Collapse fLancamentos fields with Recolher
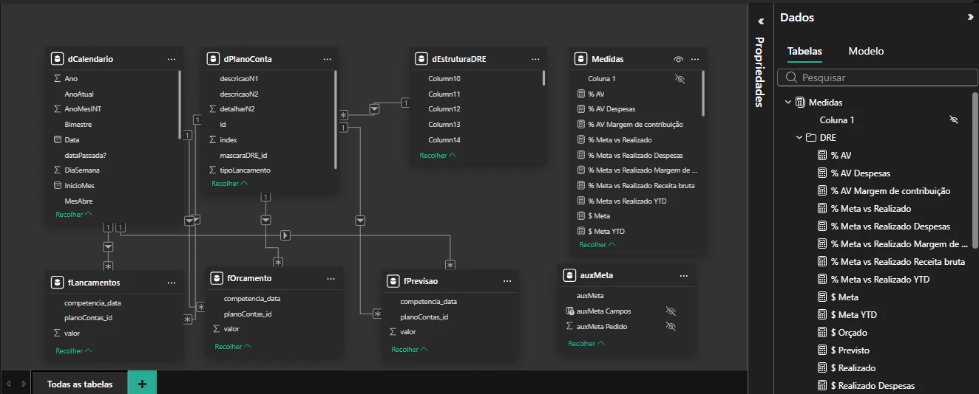Viewport: 979px width, 394px height. tap(74, 351)
